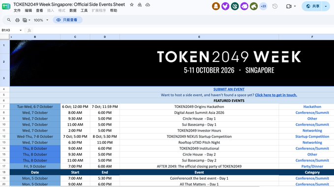The image size is (334, 187).
Task: Click the move-to-folder icon beside the title
Action: coord(140,5)
